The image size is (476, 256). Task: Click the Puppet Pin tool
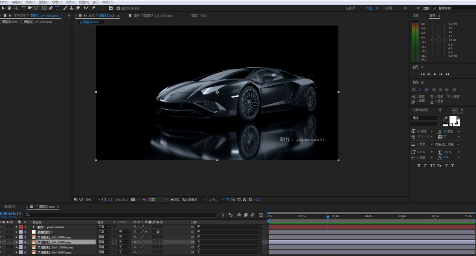93,8
